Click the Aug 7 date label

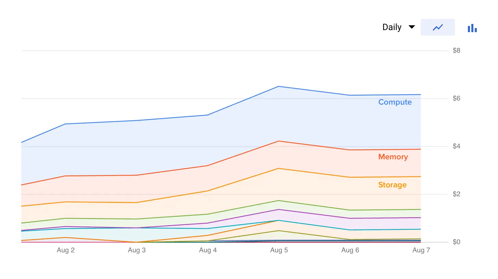421,250
